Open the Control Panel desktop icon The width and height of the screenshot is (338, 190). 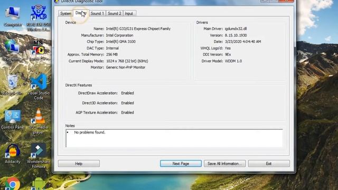click(12, 120)
